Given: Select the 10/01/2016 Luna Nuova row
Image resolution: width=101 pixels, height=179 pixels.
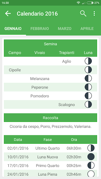Looking at the screenshot, I should 50,157.
